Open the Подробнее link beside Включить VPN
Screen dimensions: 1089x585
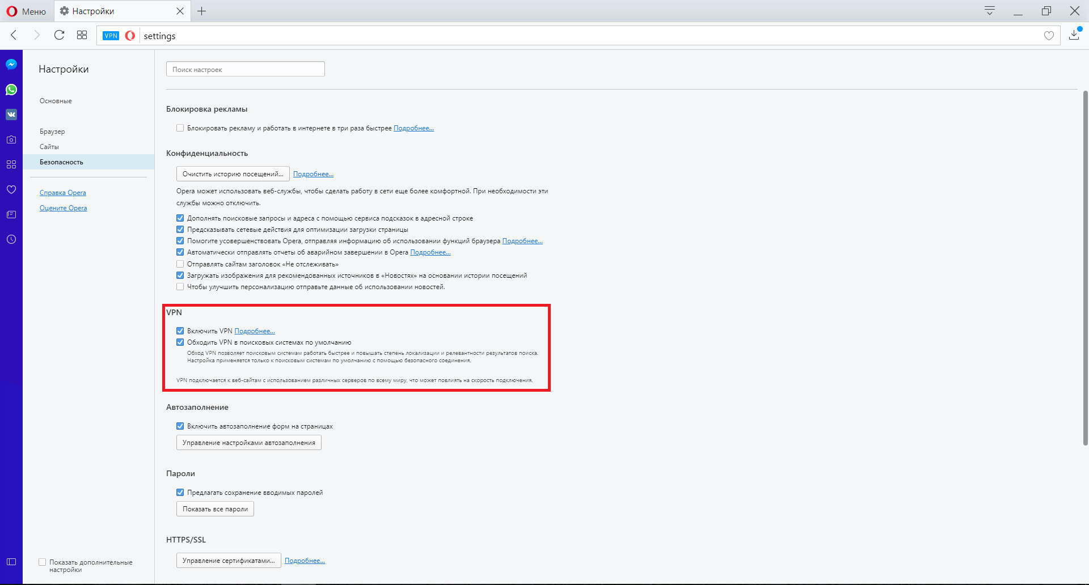(255, 330)
